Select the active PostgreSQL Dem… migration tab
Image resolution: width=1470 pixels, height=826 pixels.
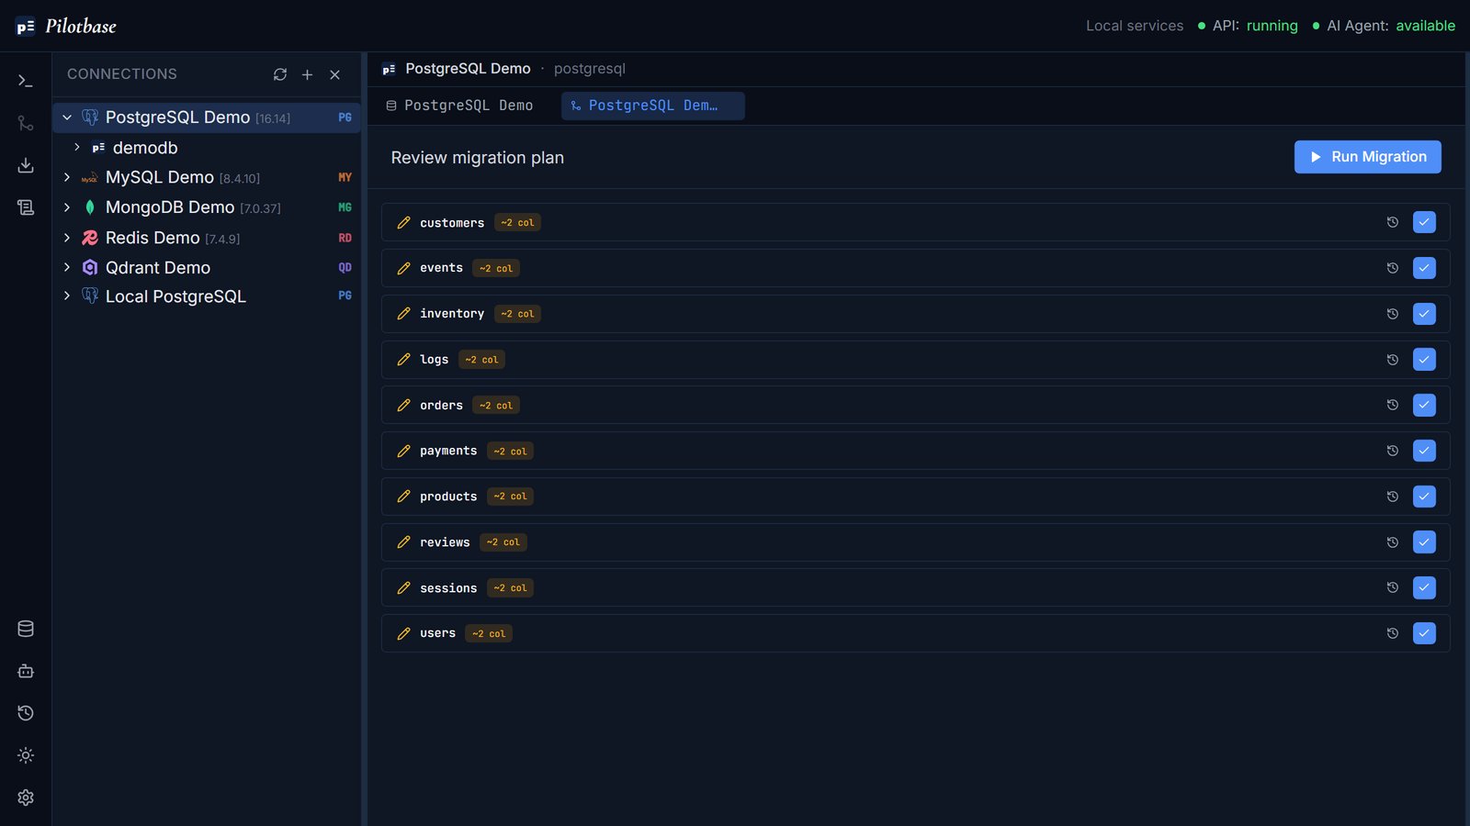click(x=653, y=106)
